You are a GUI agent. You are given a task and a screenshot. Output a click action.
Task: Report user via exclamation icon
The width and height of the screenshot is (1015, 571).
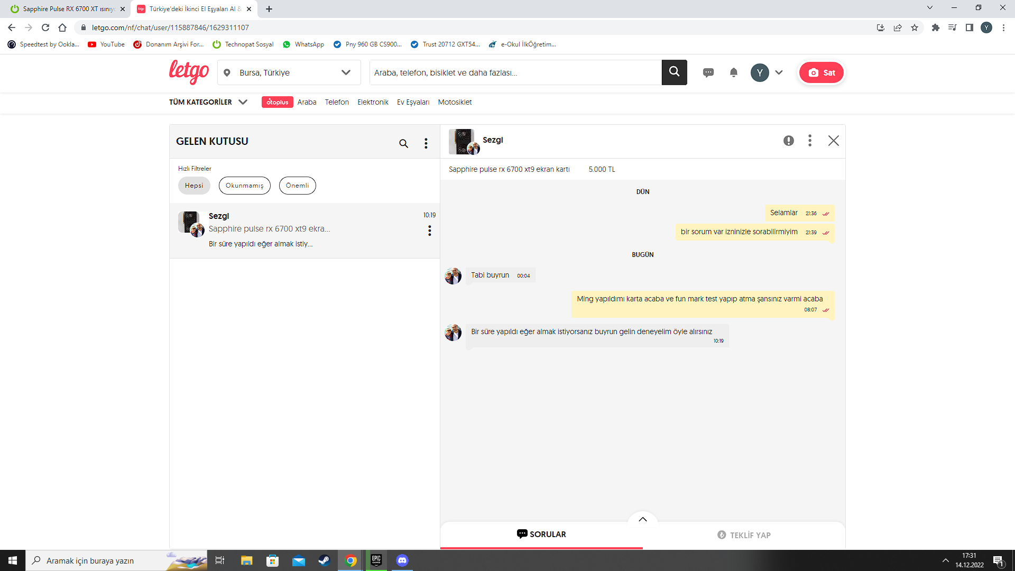pos(788,141)
